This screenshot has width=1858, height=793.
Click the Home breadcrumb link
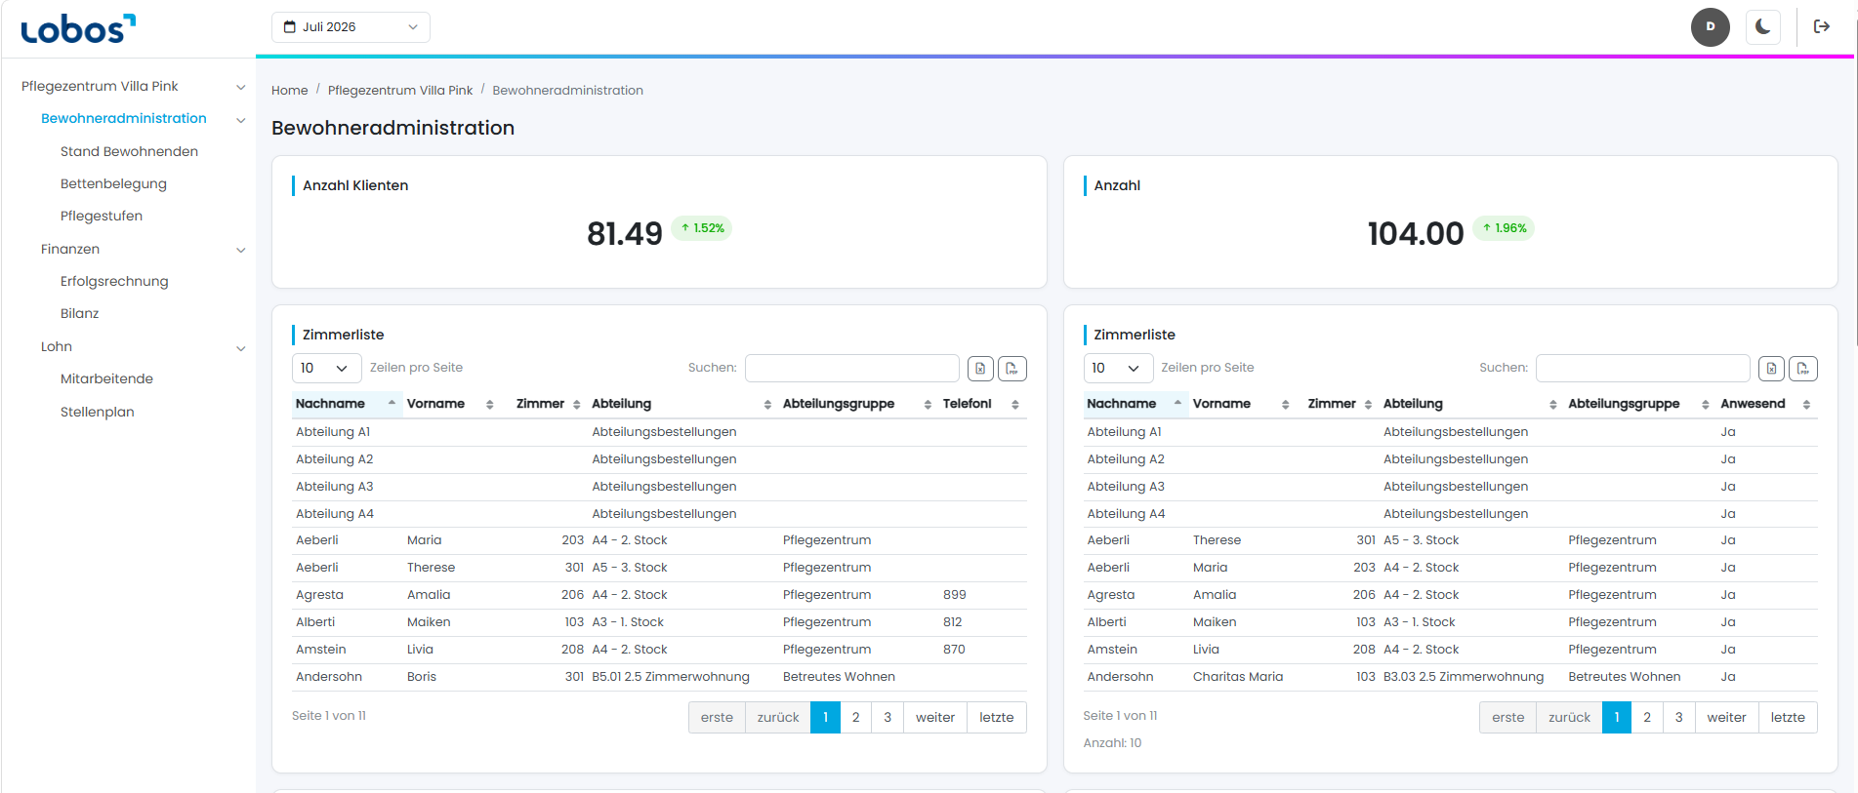click(x=290, y=90)
